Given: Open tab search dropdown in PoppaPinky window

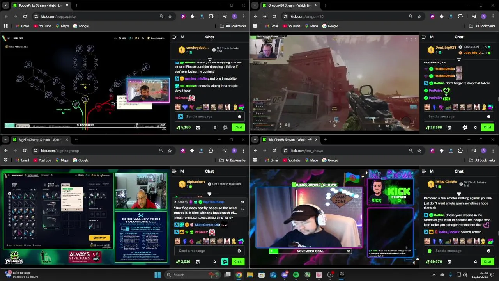Looking at the screenshot, I should pyautogui.click(x=5, y=5).
